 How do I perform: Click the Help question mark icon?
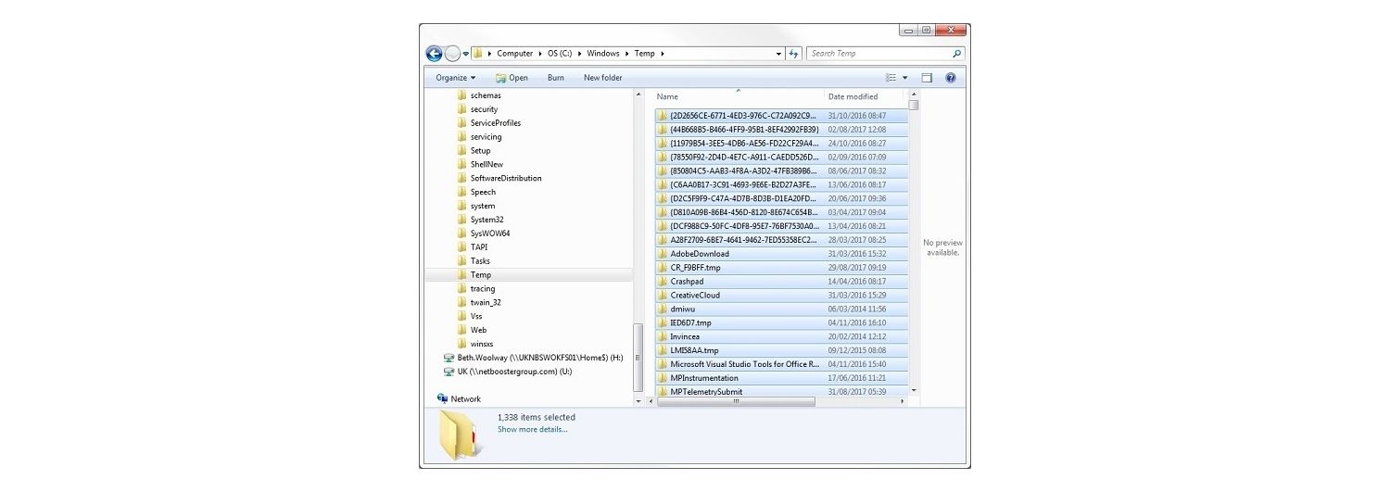click(950, 78)
